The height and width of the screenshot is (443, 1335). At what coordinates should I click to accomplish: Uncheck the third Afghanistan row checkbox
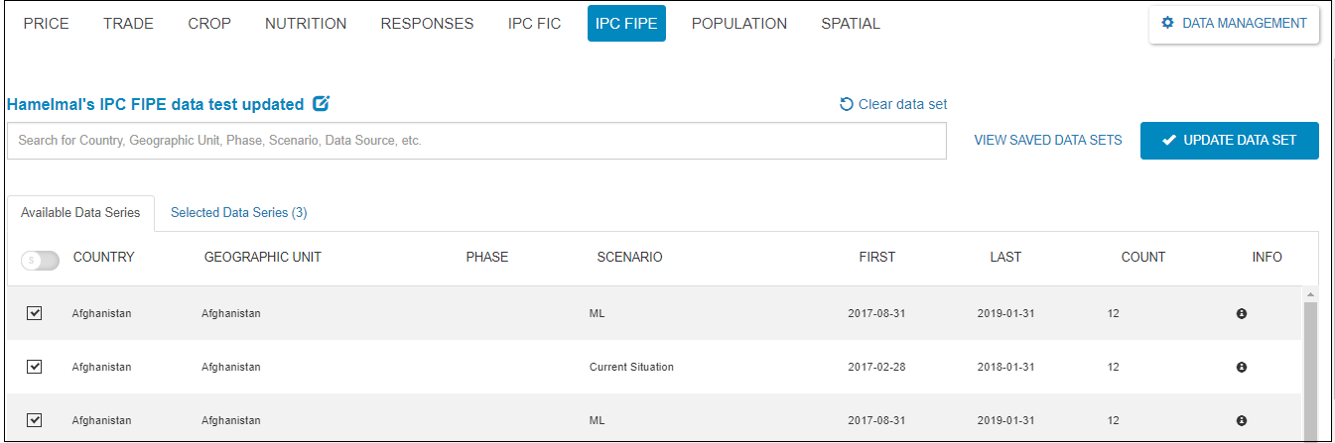[x=35, y=420]
